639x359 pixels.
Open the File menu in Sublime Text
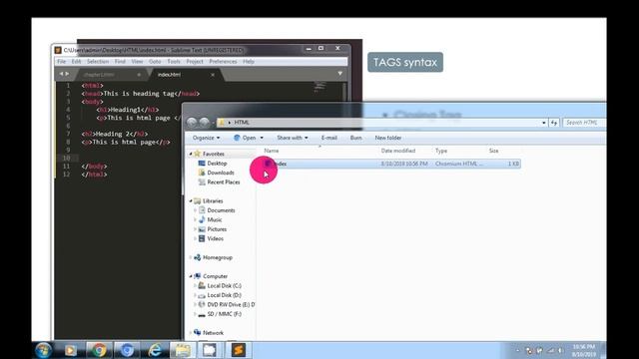(62, 62)
